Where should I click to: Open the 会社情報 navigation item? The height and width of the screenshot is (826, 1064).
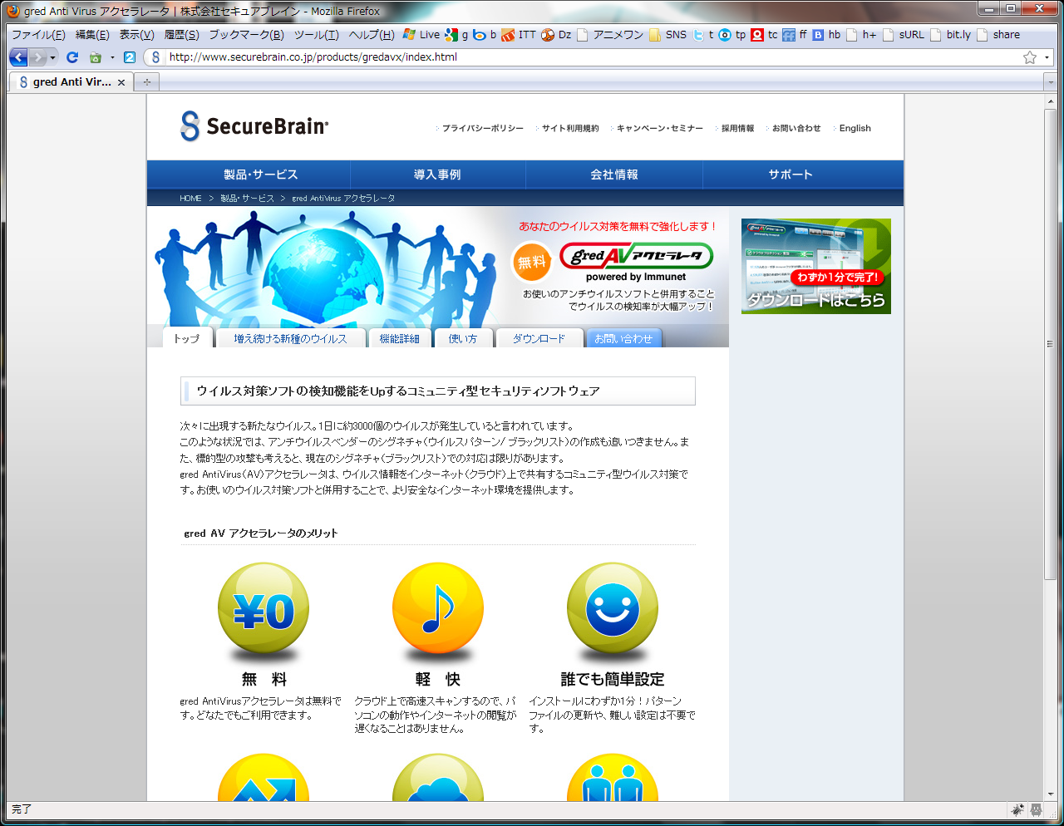pos(614,175)
